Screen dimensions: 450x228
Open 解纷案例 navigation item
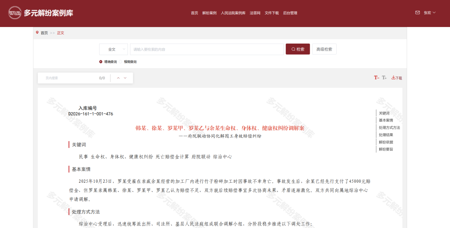209,13
